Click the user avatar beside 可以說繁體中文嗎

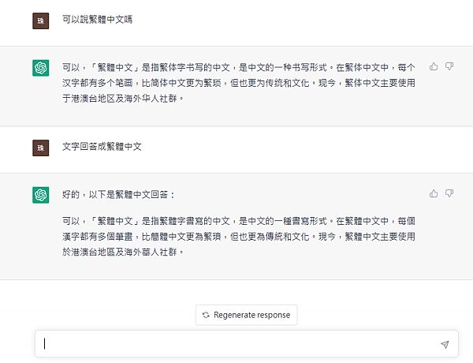coord(41,21)
